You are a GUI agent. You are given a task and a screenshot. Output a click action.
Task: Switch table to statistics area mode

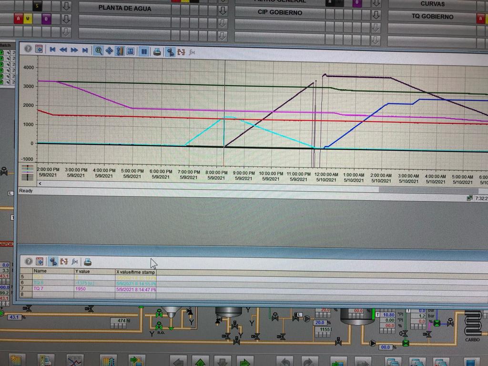64,262
